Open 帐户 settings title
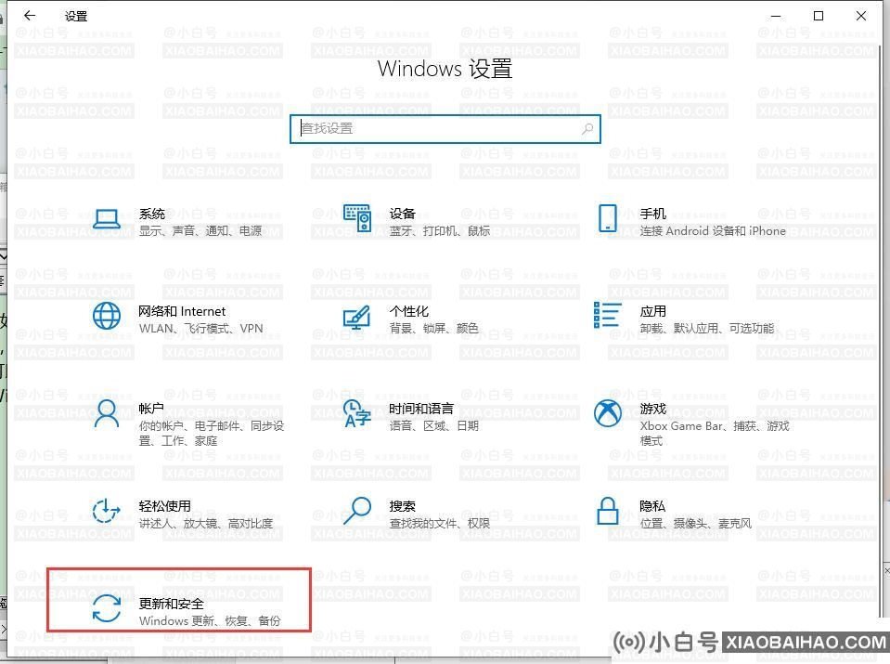Image resolution: width=890 pixels, height=664 pixels. tap(151, 409)
